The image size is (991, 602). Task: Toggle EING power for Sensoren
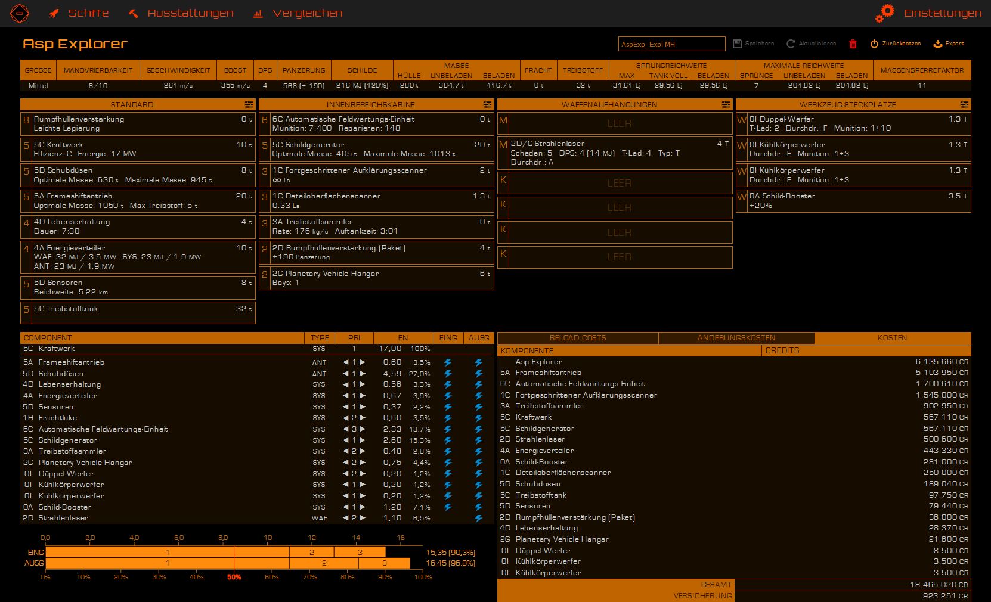click(448, 407)
